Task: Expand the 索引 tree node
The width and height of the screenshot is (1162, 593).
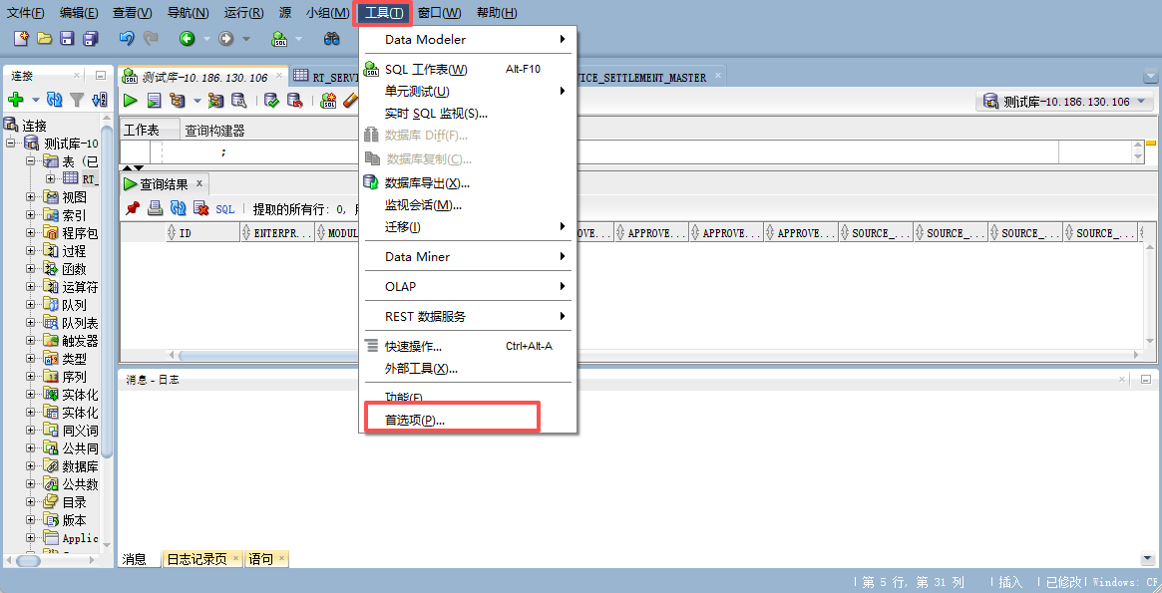Action: pyautogui.click(x=30, y=214)
